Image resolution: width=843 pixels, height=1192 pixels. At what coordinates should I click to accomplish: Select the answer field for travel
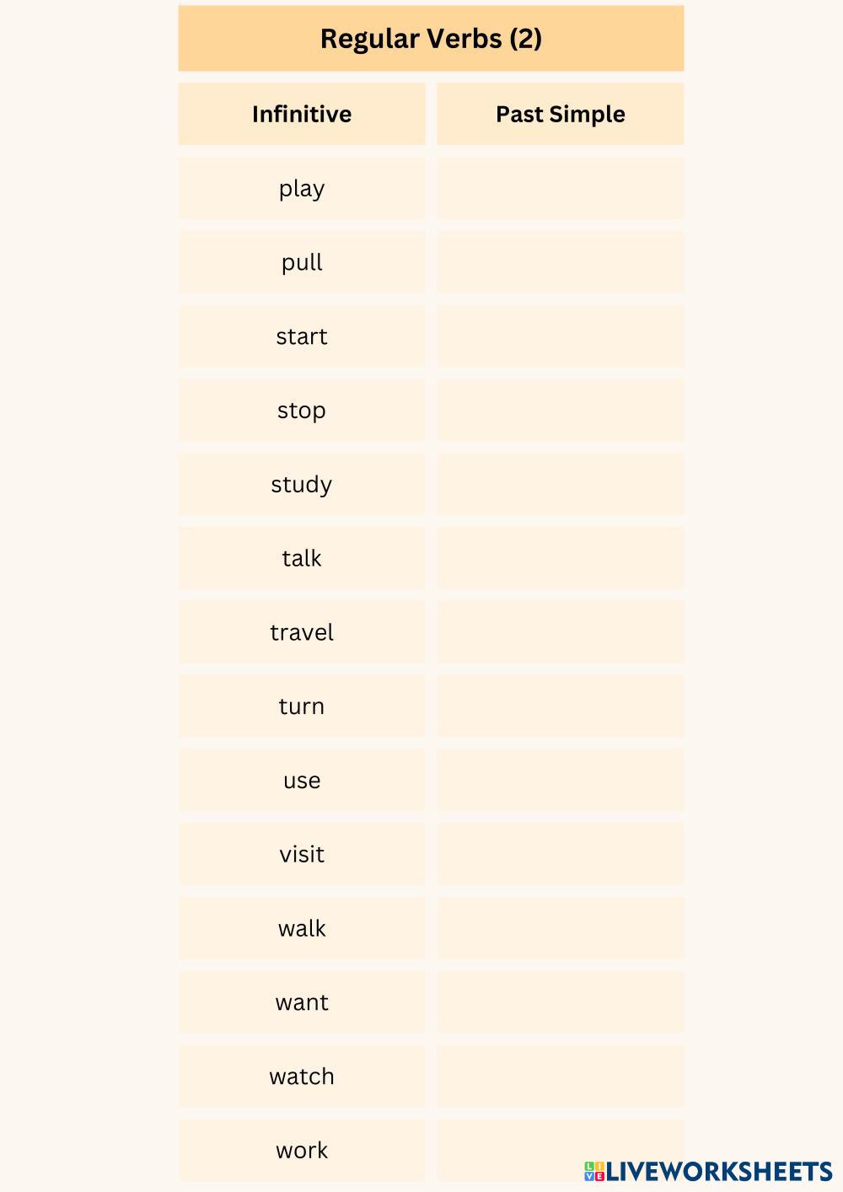coord(560,632)
